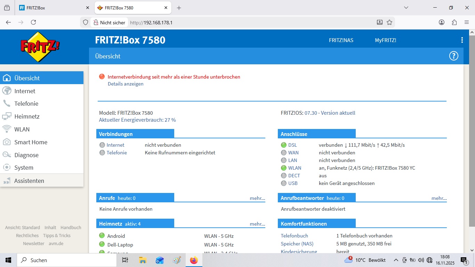Click mehr... in the Anrufe section
The width and height of the screenshot is (475, 267).
(257, 198)
